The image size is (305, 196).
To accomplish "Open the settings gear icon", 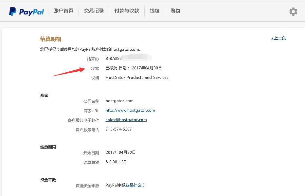I will pyautogui.click(x=293, y=11).
